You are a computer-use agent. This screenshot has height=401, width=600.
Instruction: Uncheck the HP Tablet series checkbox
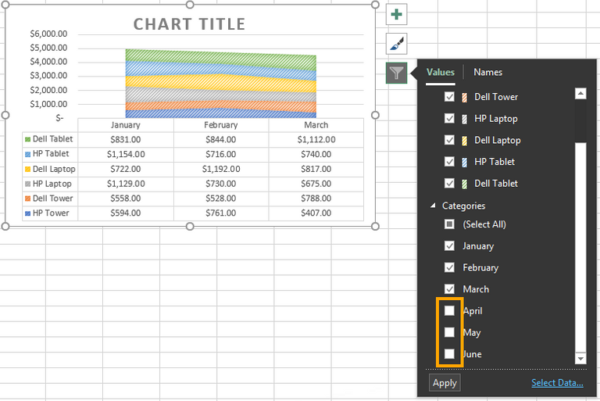449,162
